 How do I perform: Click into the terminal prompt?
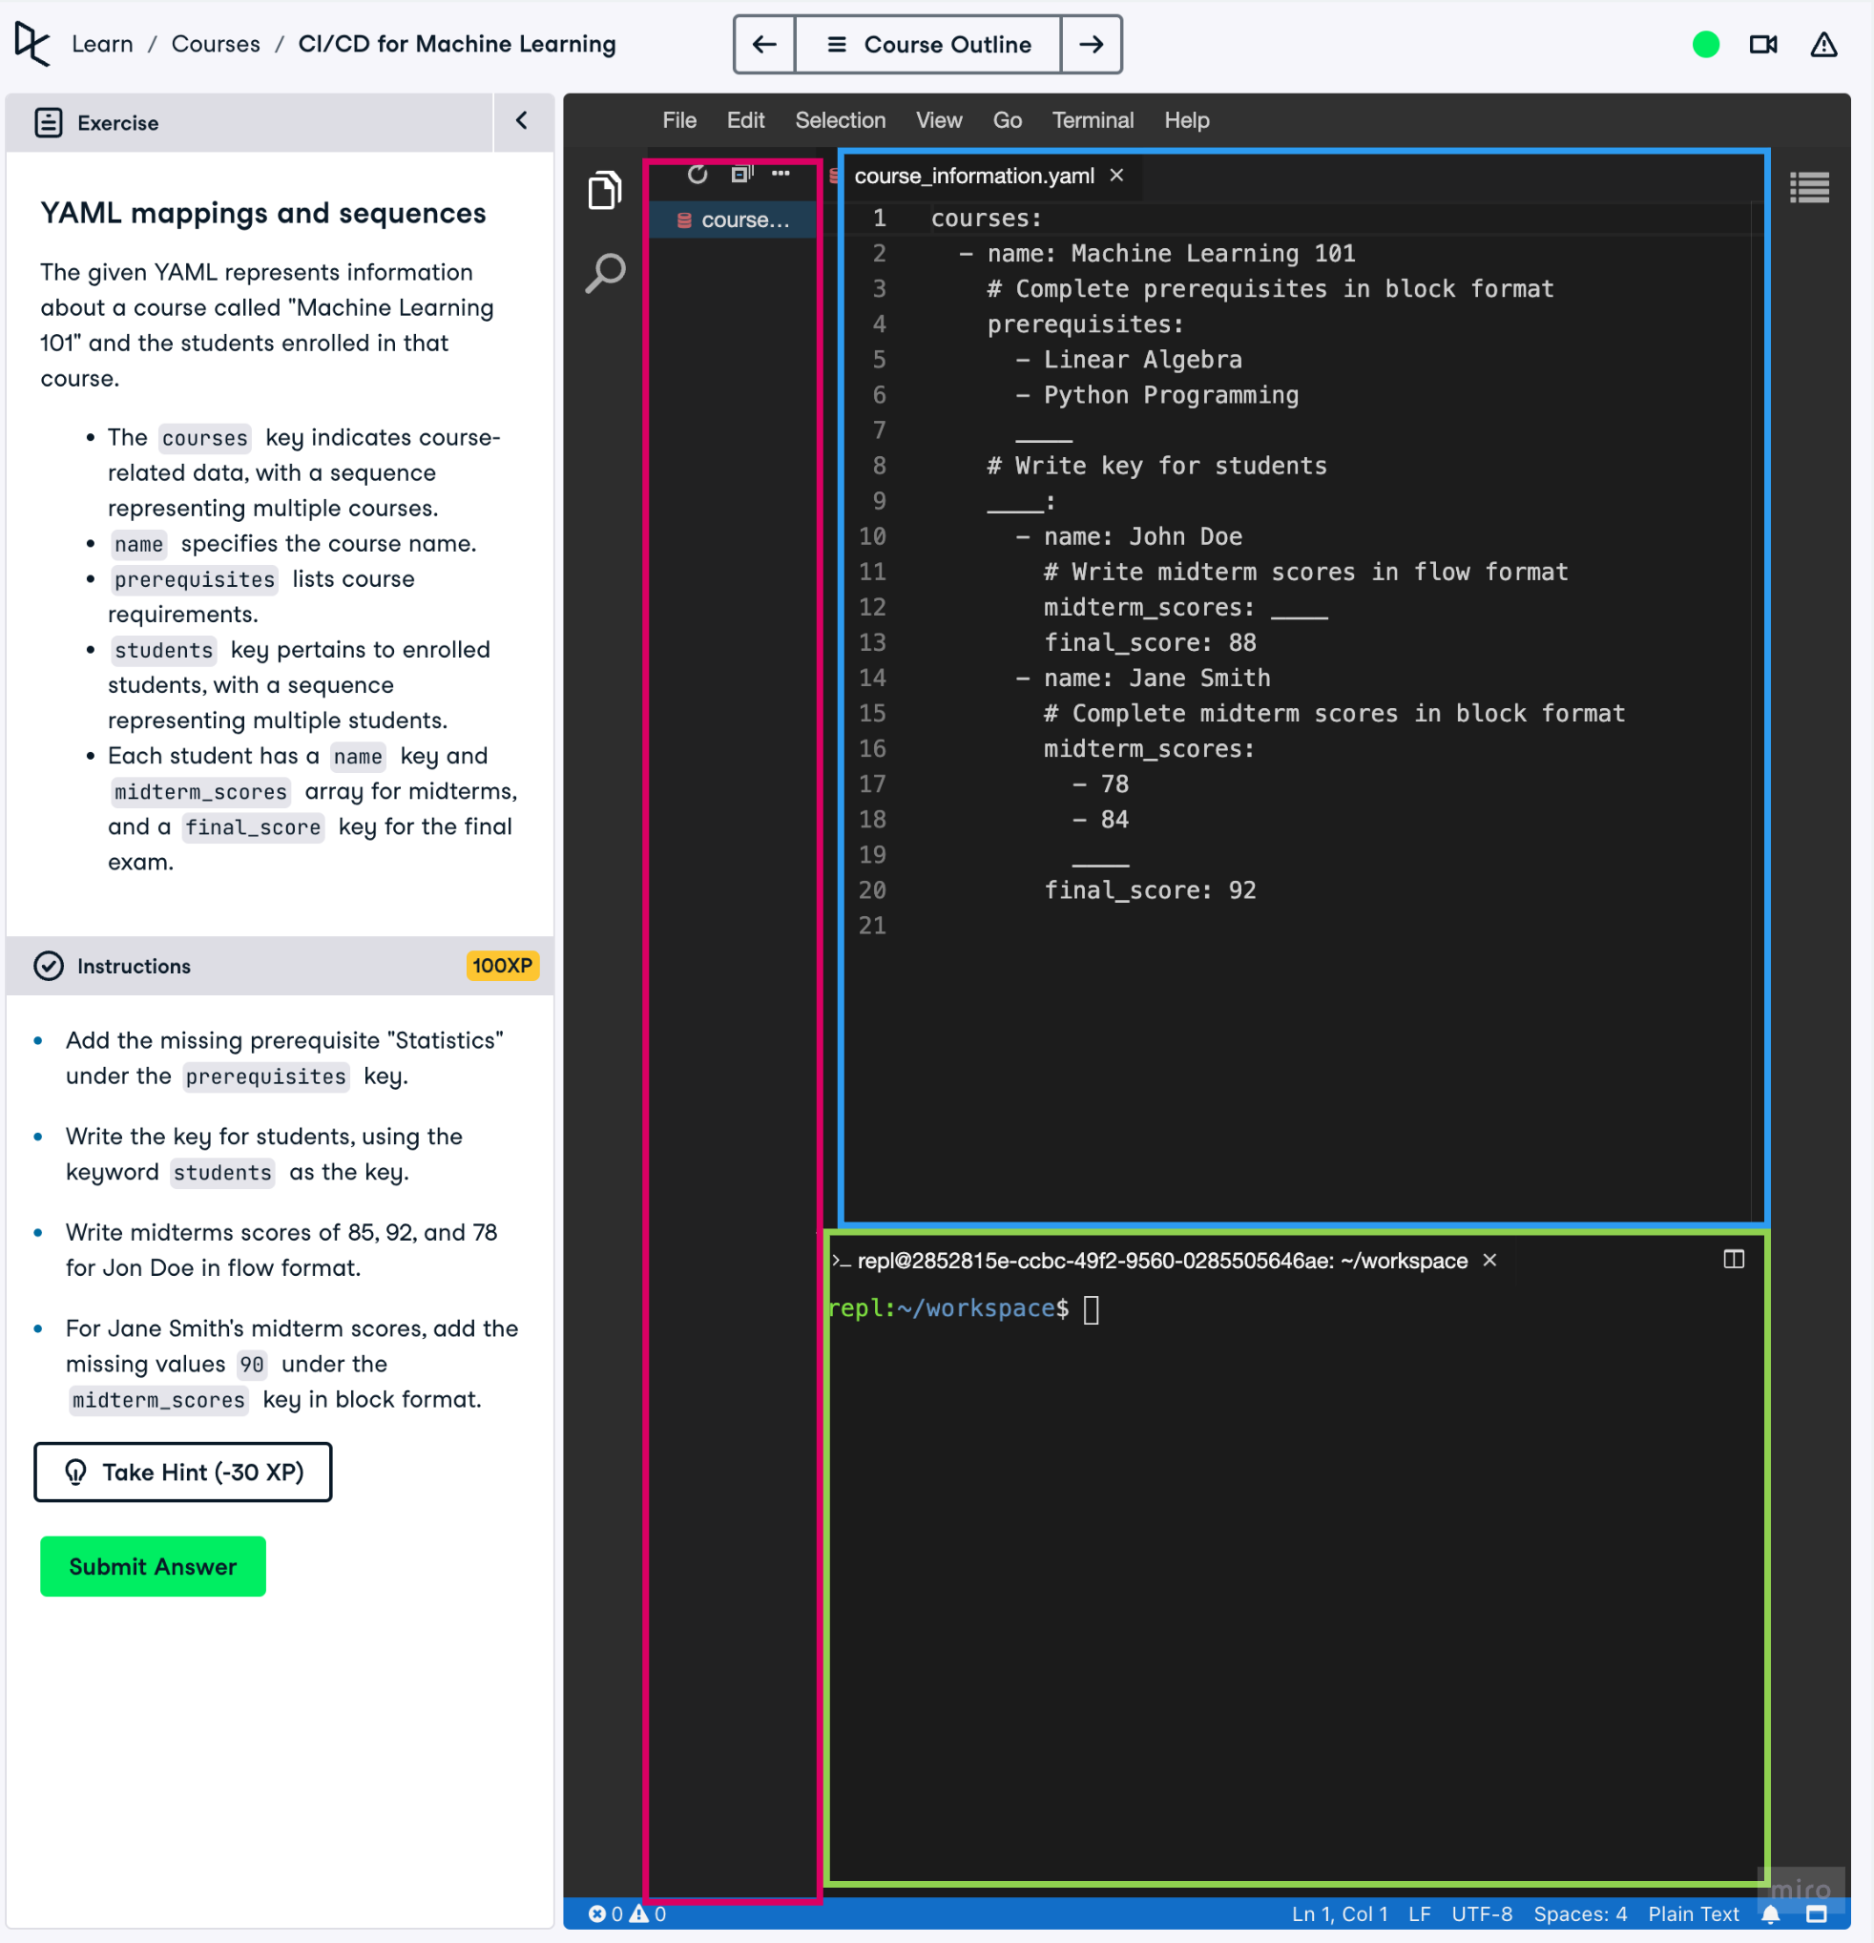coord(1092,1308)
